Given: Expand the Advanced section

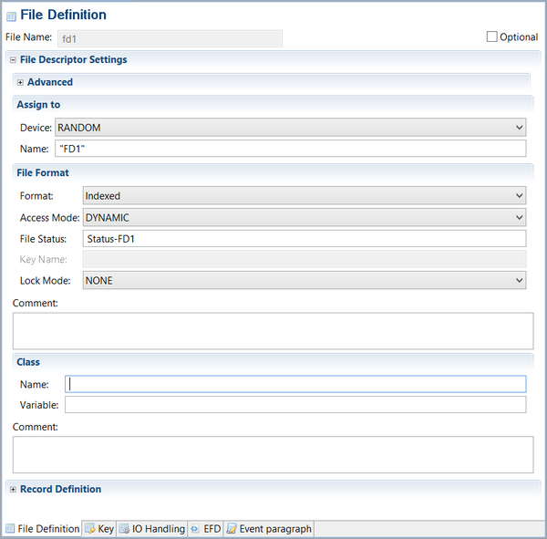Looking at the screenshot, I should (x=20, y=82).
